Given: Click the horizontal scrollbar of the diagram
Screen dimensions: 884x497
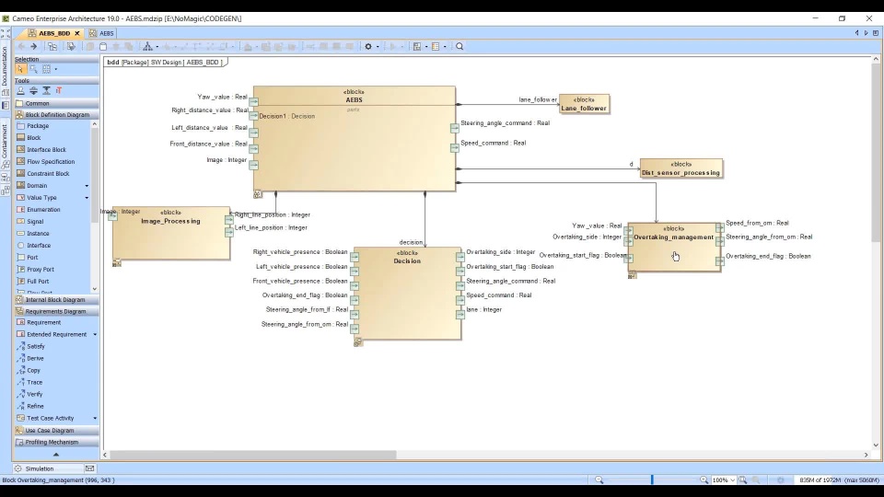Looking at the screenshot, I should point(252,455).
